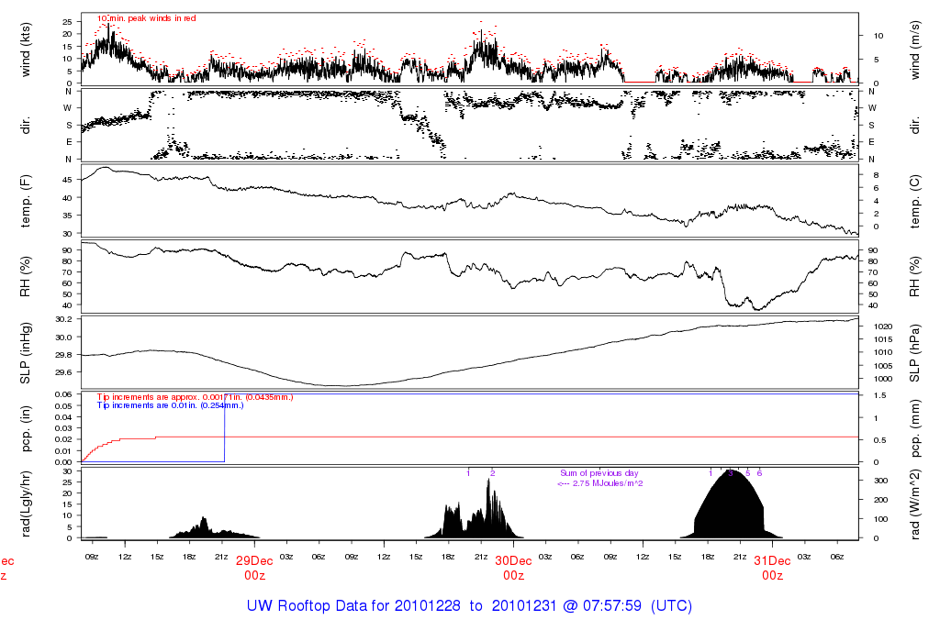
Task: Select the 'SLP (hPa)' axis label
Action: click(x=914, y=353)
